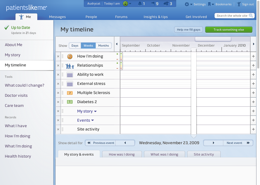Remove the Diabetes 2 row
The height and width of the screenshot is (185, 260).
point(58,102)
